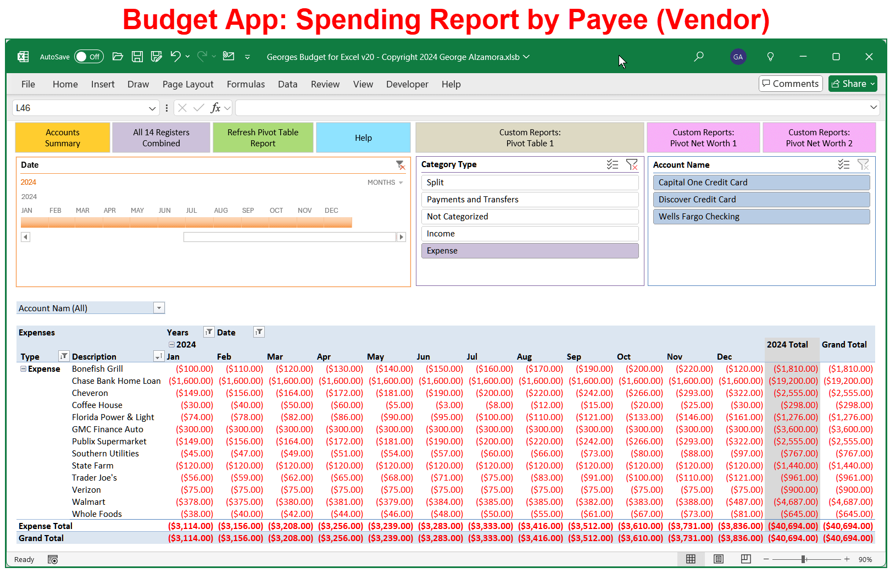
Task: Open the Date field filter button
Action: (x=259, y=332)
